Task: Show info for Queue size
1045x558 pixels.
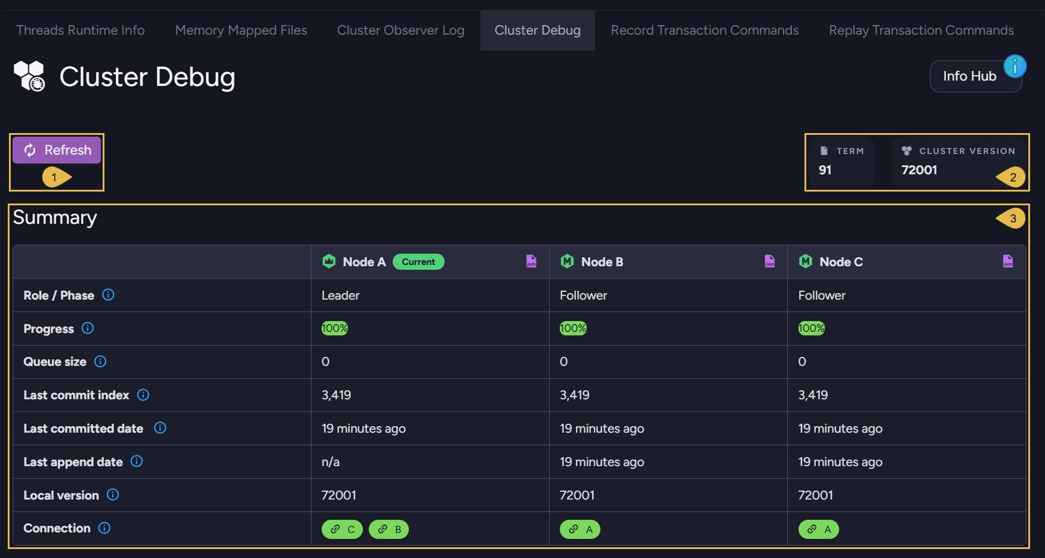Action: (x=100, y=362)
